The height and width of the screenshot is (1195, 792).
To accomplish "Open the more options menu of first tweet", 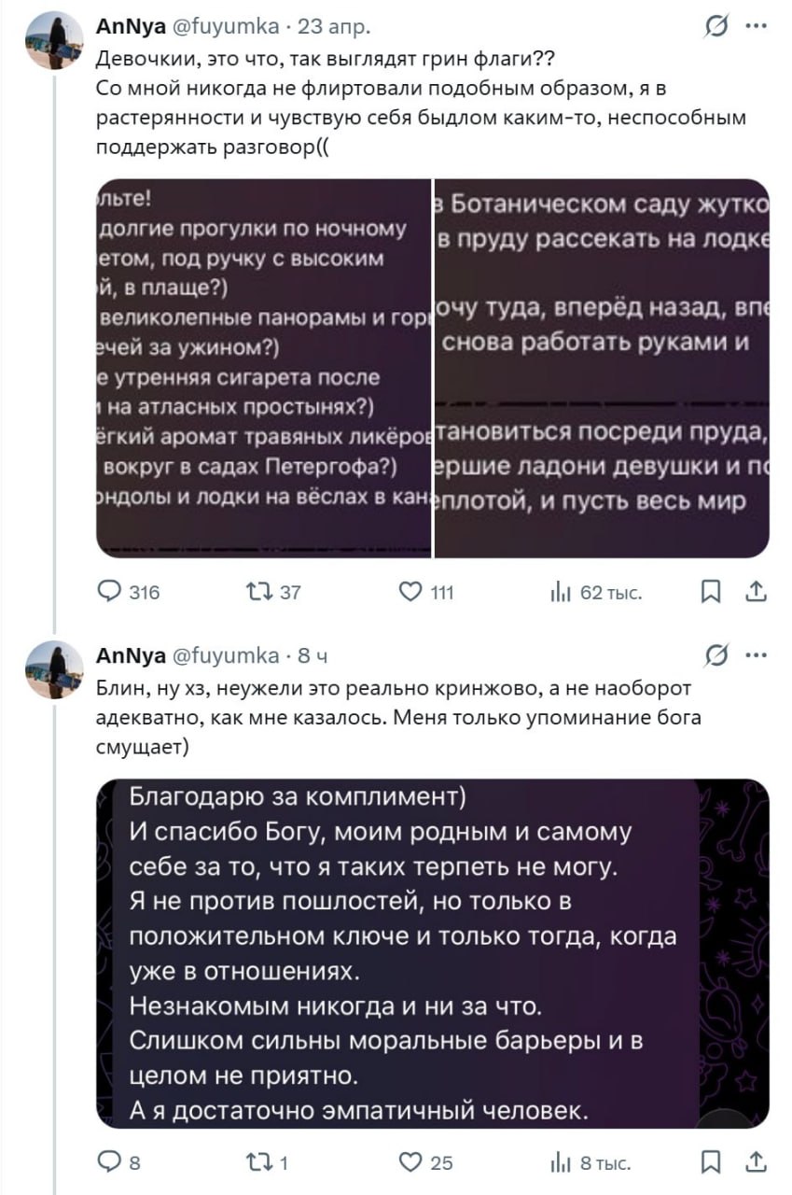I will 757,27.
